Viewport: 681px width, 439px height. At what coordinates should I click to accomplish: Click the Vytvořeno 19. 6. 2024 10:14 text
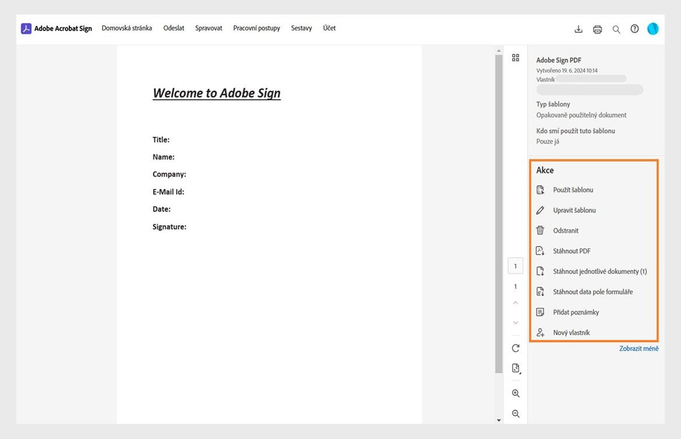tap(567, 70)
